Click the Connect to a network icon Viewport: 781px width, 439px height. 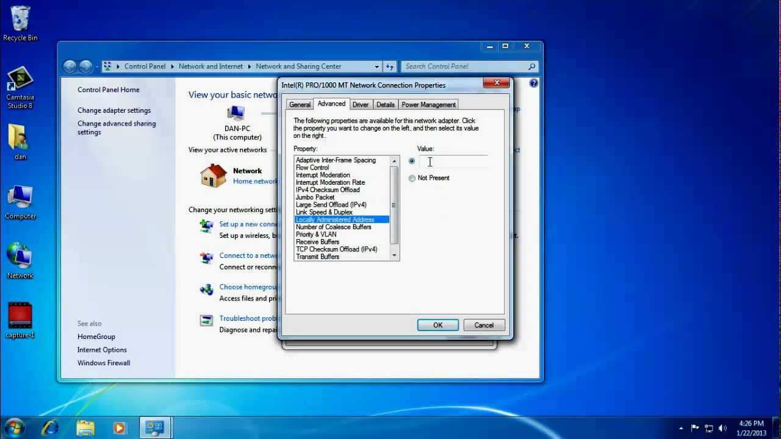pos(207,258)
